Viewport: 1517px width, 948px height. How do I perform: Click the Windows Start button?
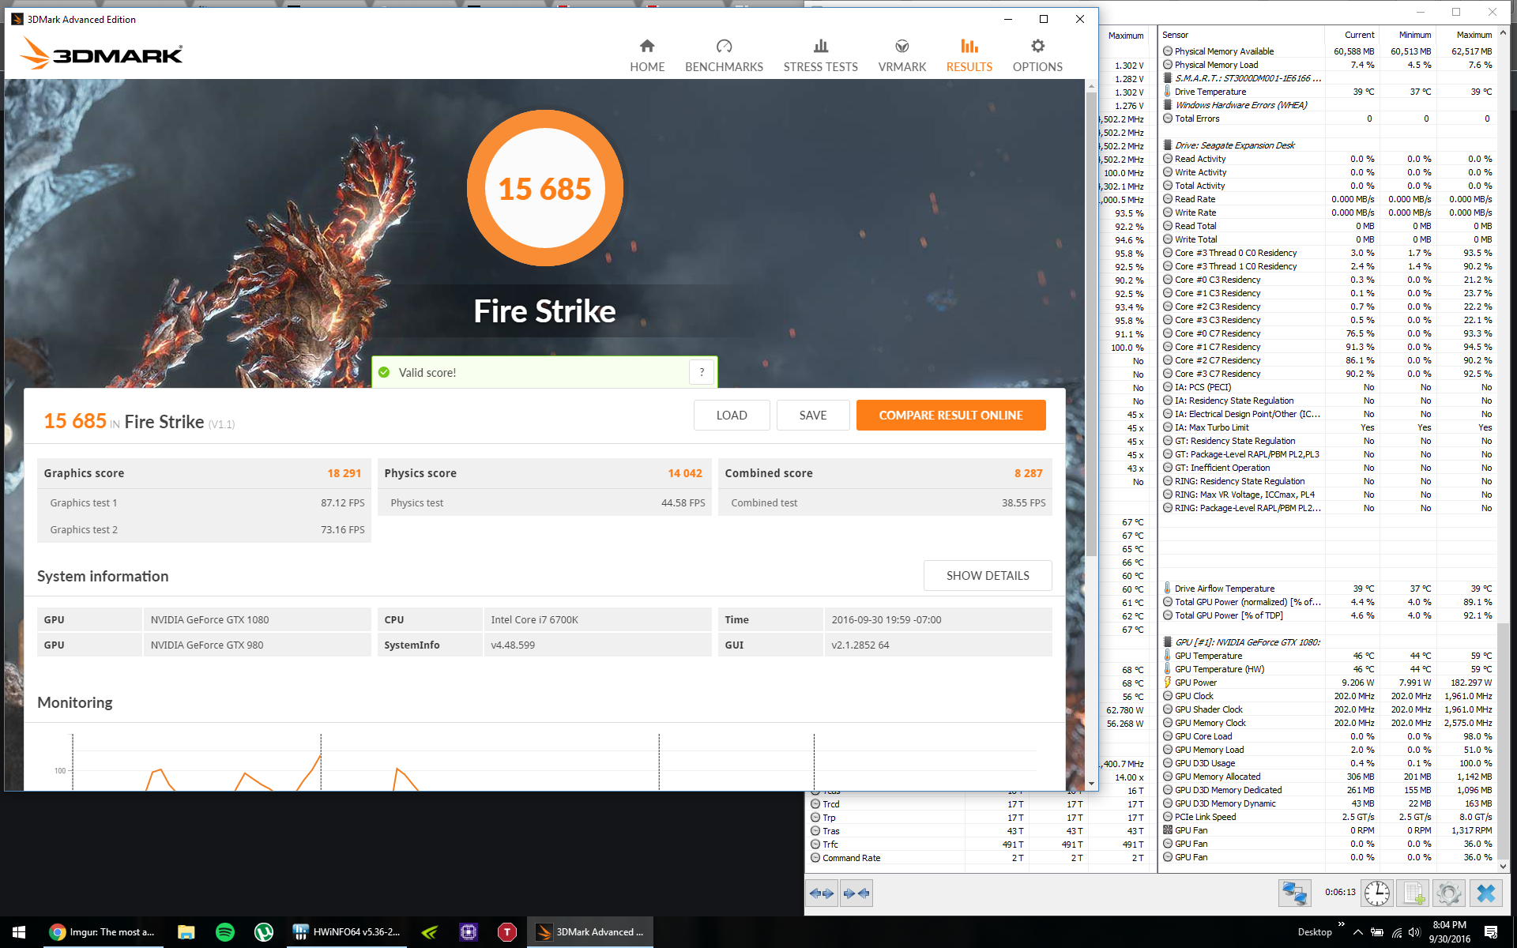[x=19, y=932]
